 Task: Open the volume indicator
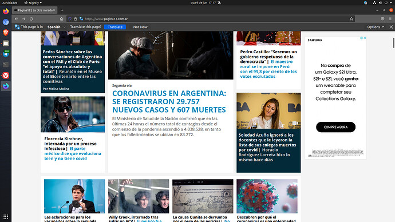[x=380, y=3]
